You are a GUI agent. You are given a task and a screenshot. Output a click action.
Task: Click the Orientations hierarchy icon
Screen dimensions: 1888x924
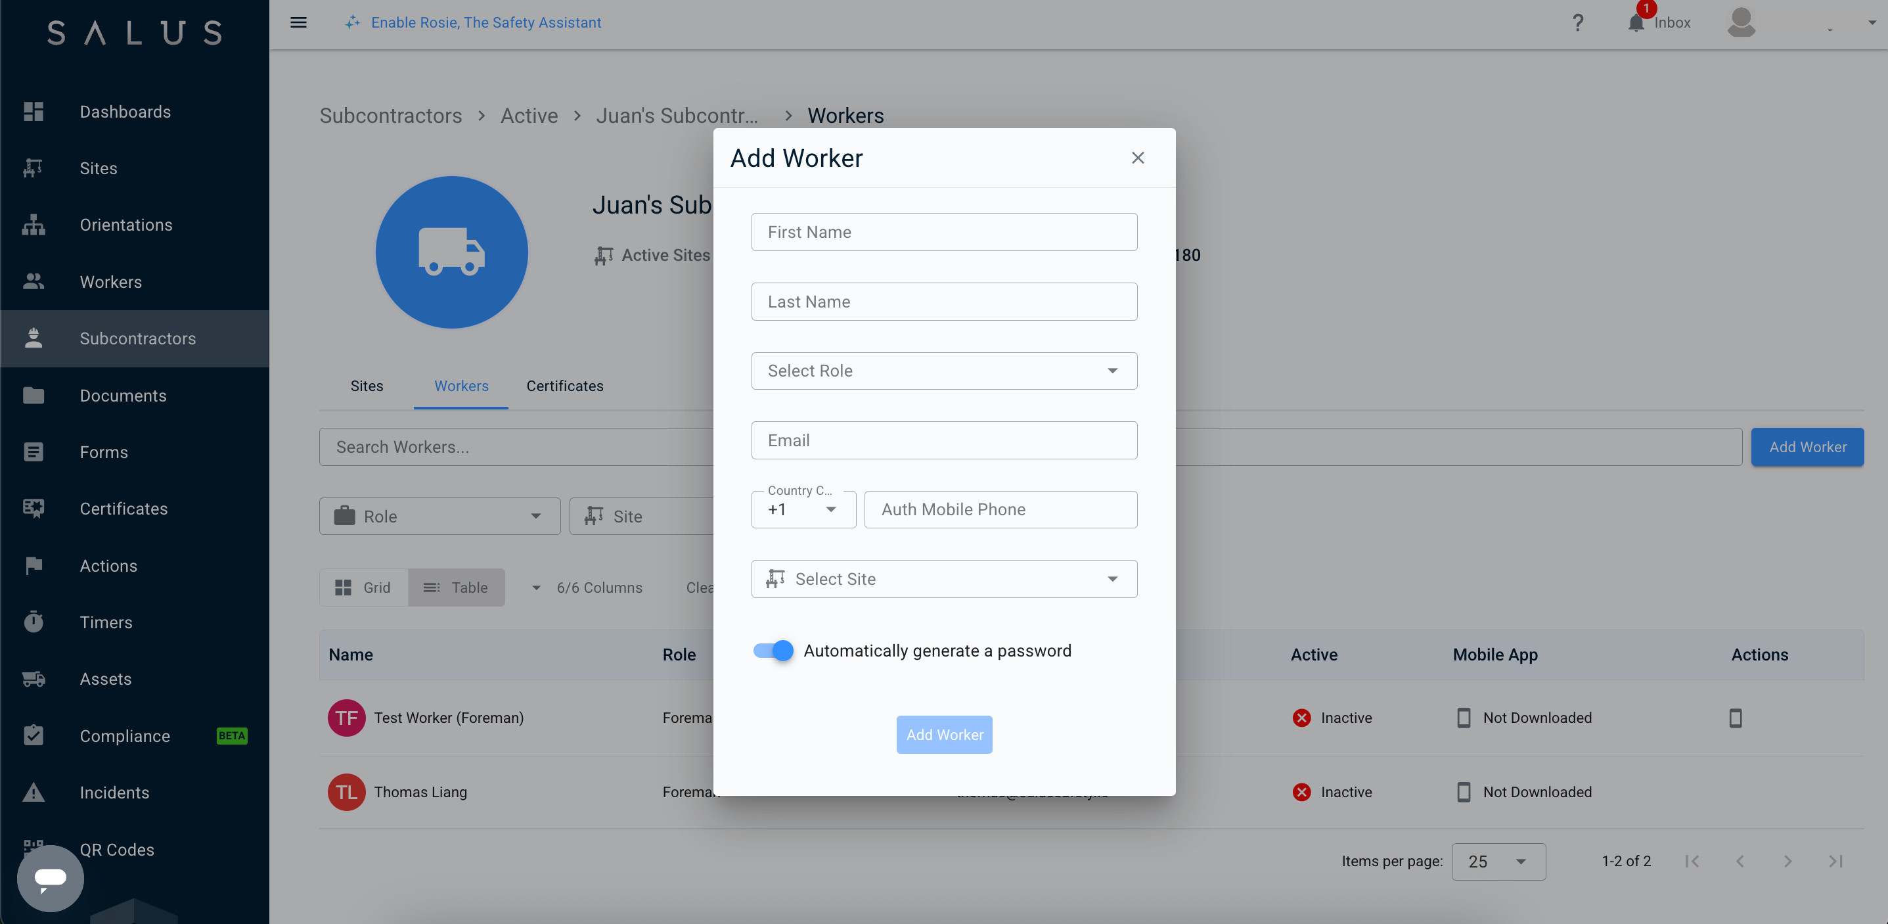[x=33, y=224]
